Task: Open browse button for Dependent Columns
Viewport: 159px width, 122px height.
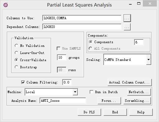Action: click(x=127, y=27)
